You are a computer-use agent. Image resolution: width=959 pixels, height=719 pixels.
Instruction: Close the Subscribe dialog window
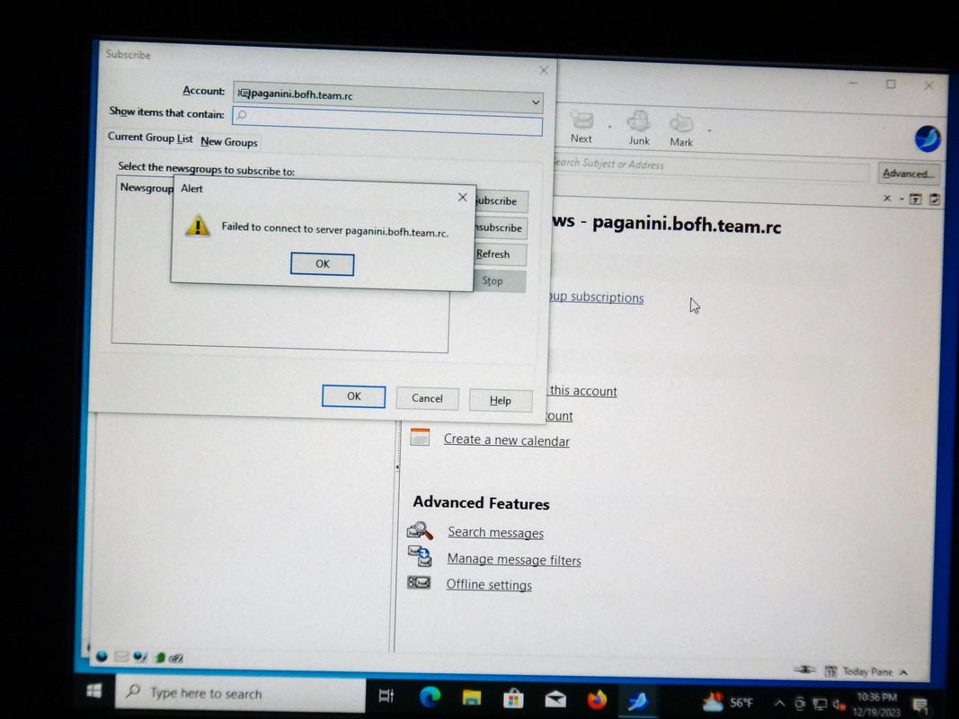click(x=544, y=70)
